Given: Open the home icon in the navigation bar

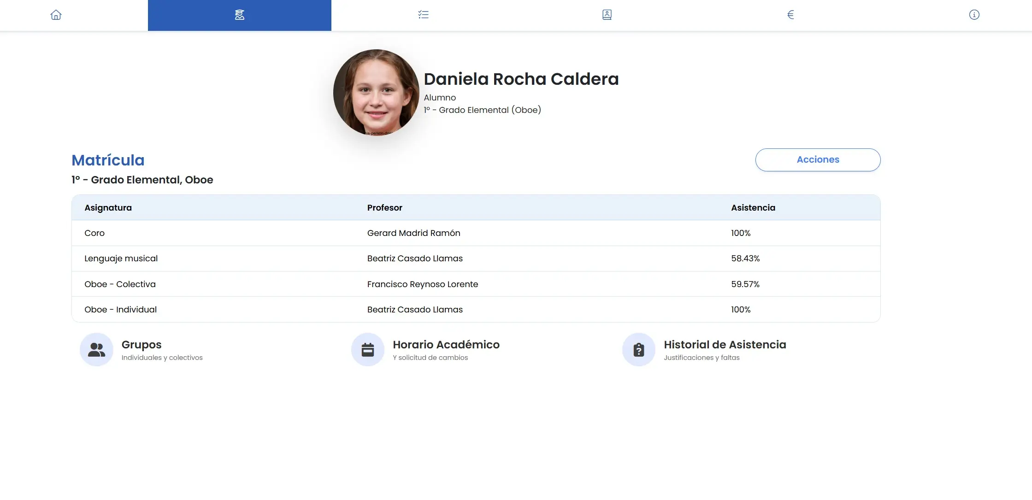Looking at the screenshot, I should [x=55, y=15].
